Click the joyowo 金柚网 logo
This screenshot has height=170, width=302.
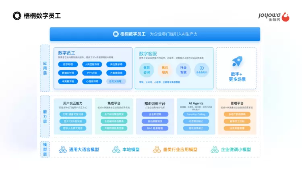274,17
